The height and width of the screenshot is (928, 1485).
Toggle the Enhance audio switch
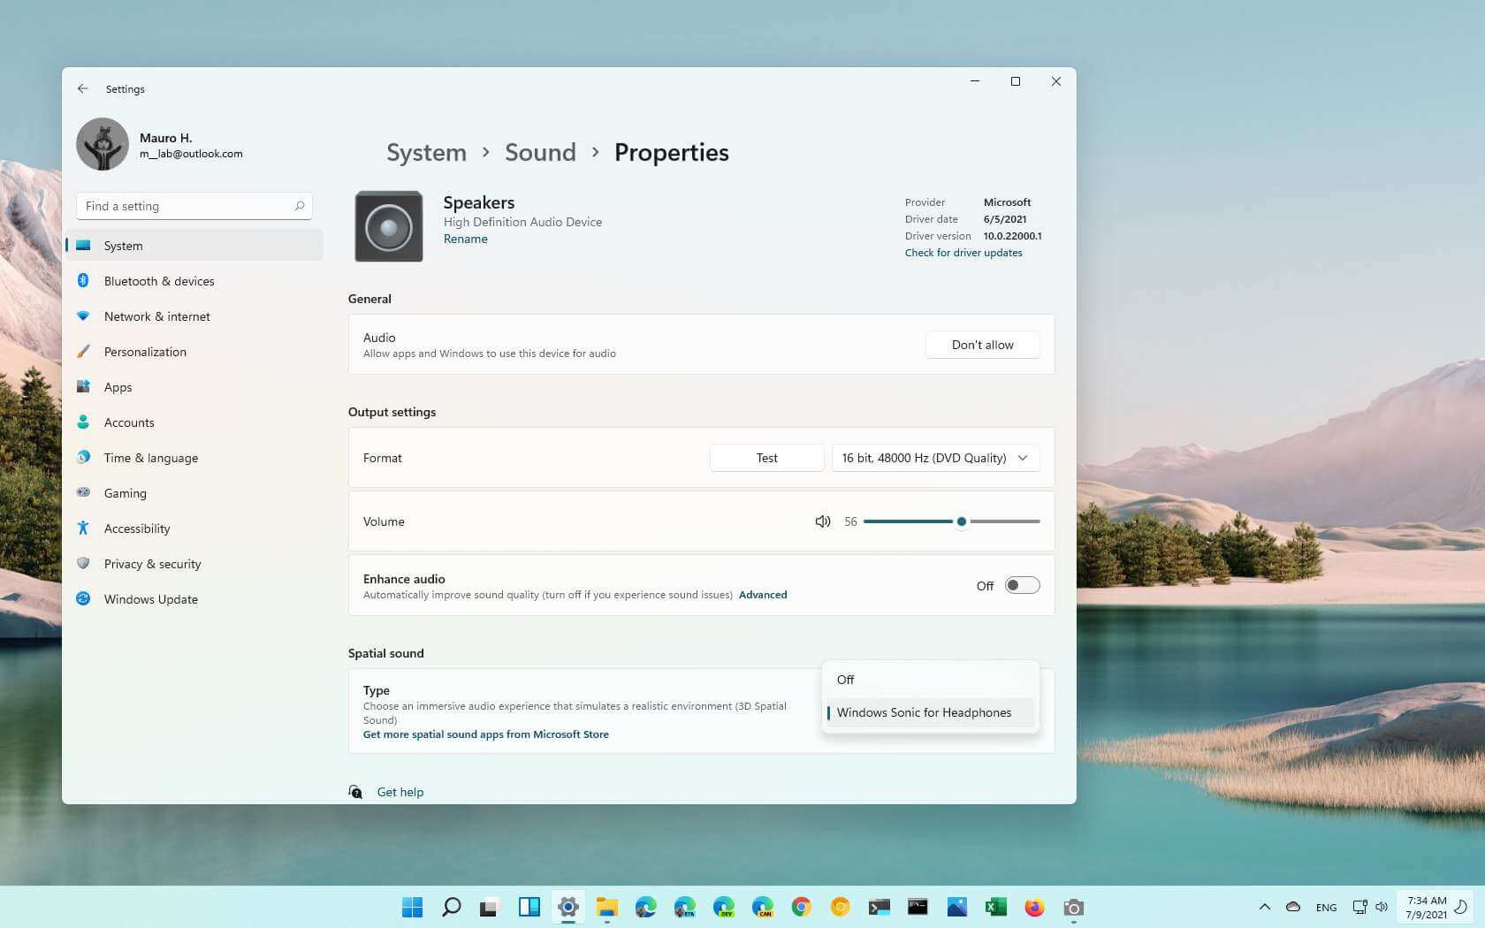(x=1022, y=585)
